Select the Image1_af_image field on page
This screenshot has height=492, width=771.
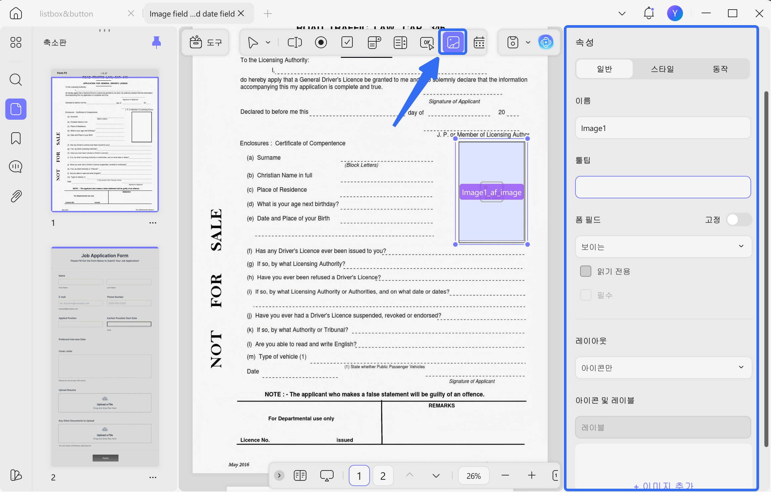coord(491,192)
